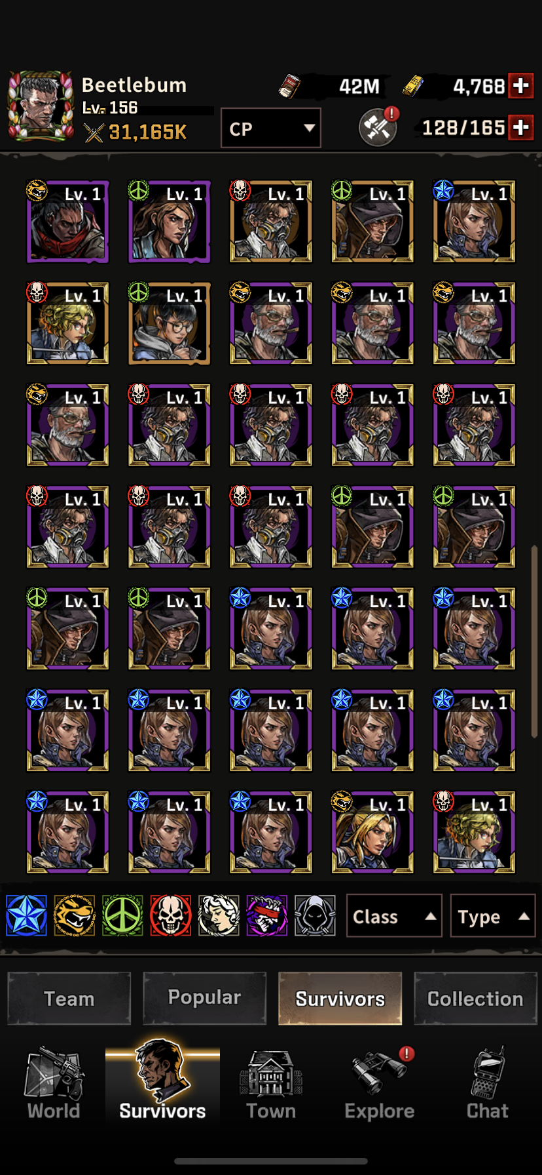Open the World map navigation icon
Screen dimensions: 542x1175
click(x=54, y=1083)
